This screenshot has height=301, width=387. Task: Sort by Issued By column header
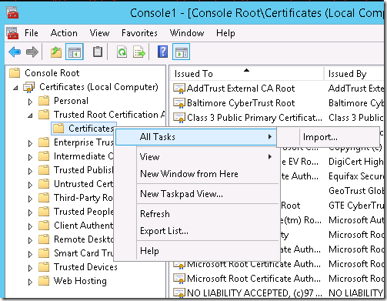click(354, 74)
